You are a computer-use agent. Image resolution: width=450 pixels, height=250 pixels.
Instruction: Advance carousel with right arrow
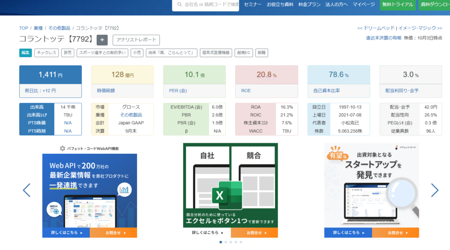[434, 190]
